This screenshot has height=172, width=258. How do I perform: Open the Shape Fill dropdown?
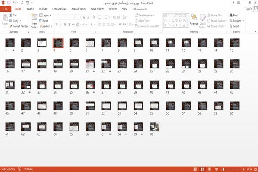tap(215, 16)
